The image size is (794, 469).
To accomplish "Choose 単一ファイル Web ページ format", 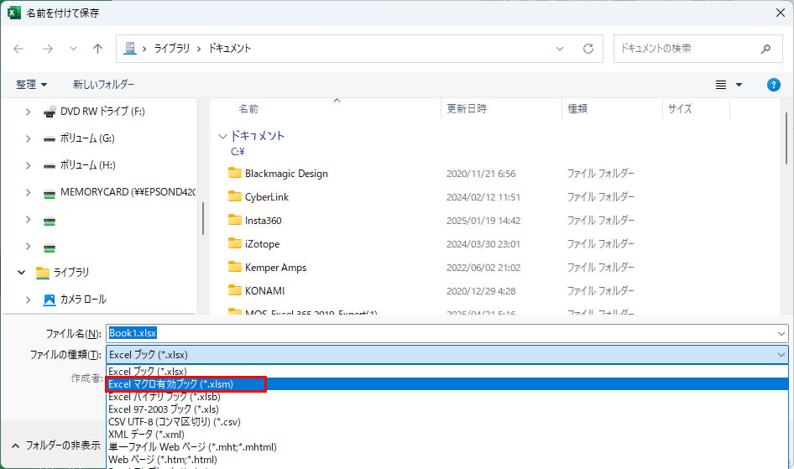I will 447,447.
